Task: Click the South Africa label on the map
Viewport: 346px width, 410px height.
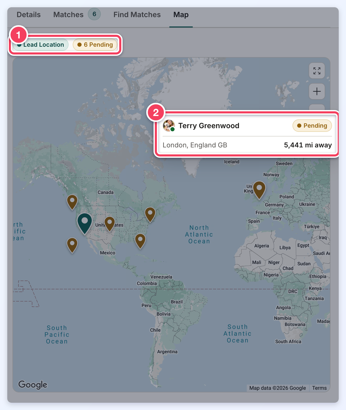Action: [x=288, y=341]
